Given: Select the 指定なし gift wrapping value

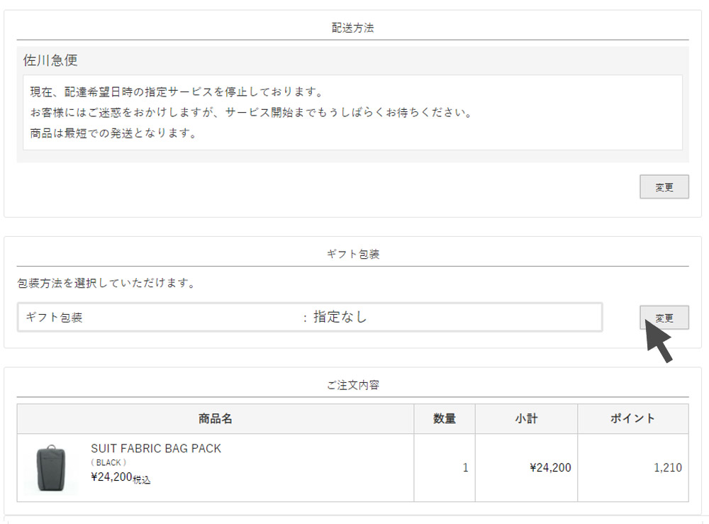Looking at the screenshot, I should [340, 317].
